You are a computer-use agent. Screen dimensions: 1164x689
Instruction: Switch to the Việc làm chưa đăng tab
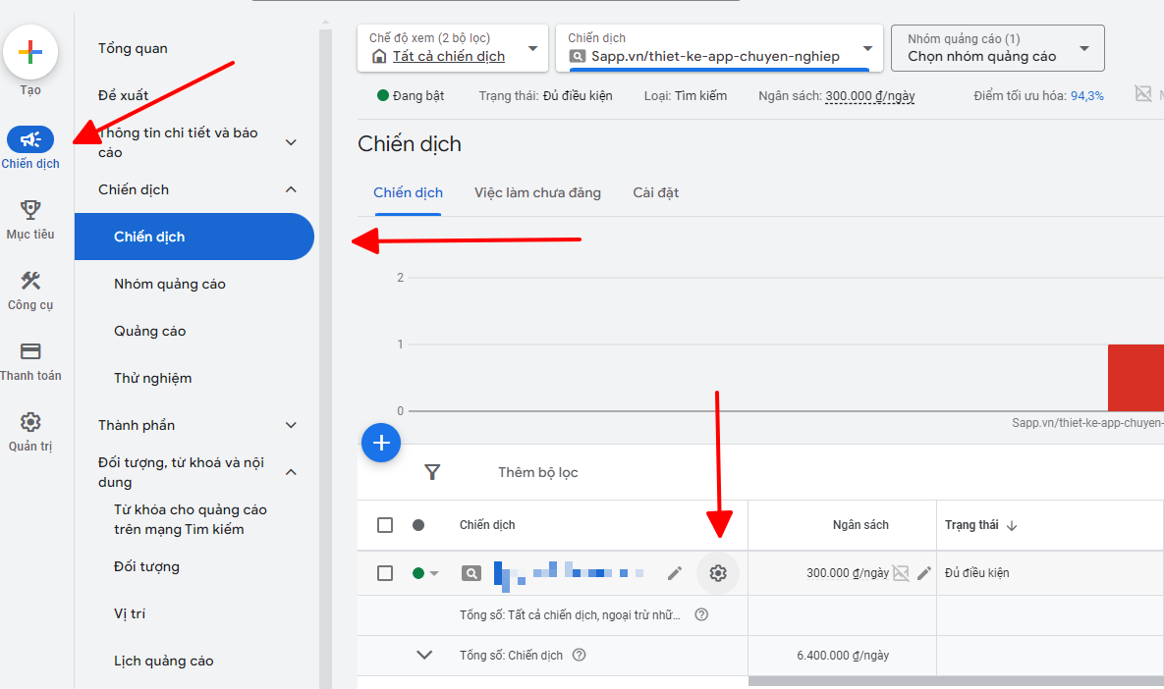[x=537, y=192]
